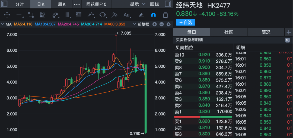Add stock with ＋自选 button
Viewport: 293px width, 138px height.
pos(186,23)
